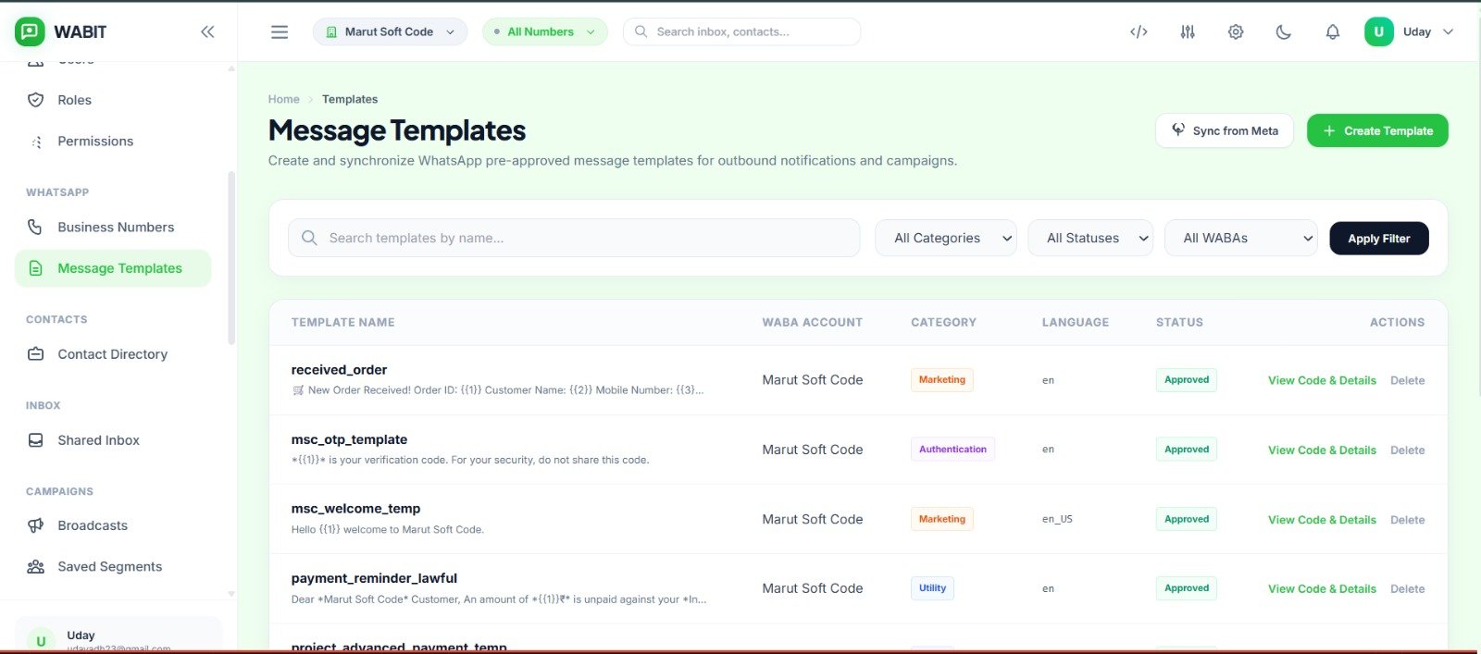The width and height of the screenshot is (1481, 654).
Task: Click the received_order template name
Action: point(339,369)
